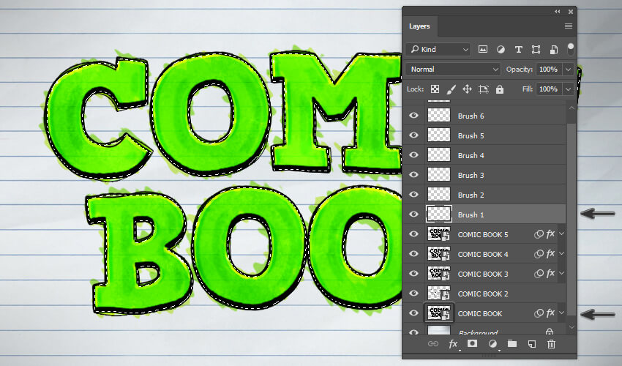
Task: Click fx icon on COMIC BOOK 3 layer
Action: pos(550,274)
